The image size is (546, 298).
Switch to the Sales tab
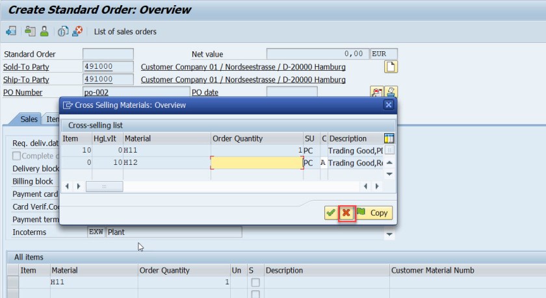point(29,119)
